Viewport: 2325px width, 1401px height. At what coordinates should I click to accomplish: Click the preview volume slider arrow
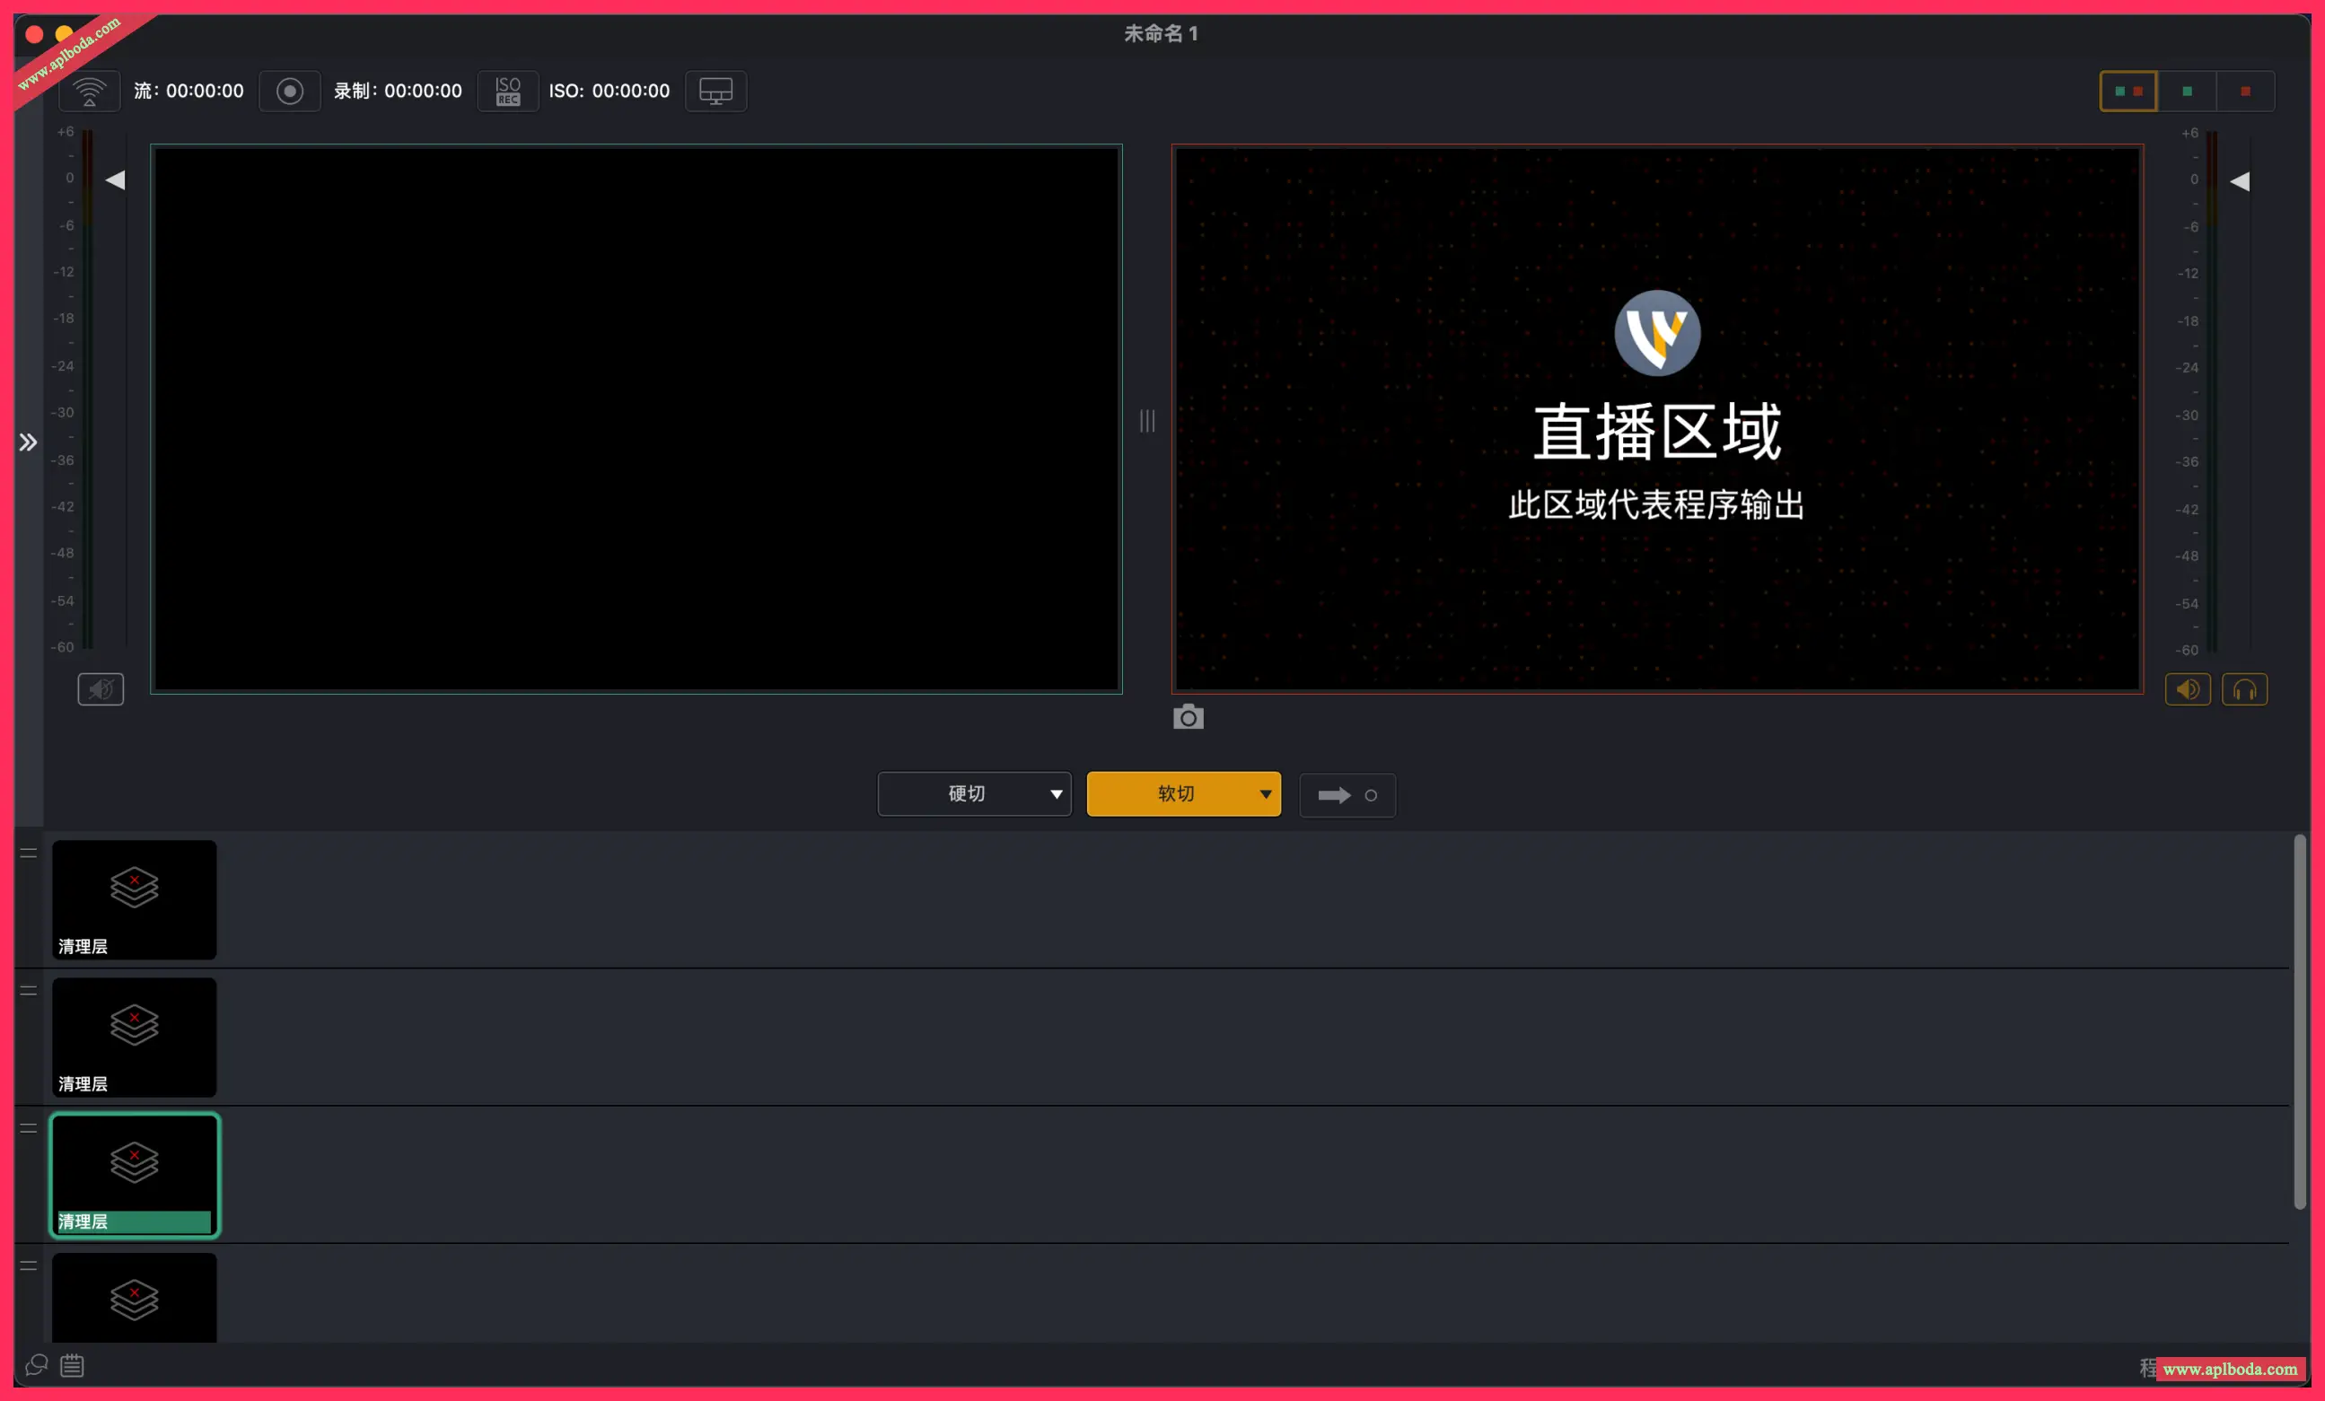pyautogui.click(x=115, y=180)
